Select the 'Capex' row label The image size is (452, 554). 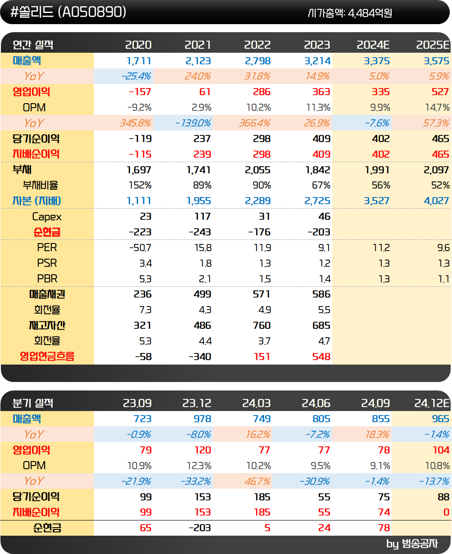[47, 217]
